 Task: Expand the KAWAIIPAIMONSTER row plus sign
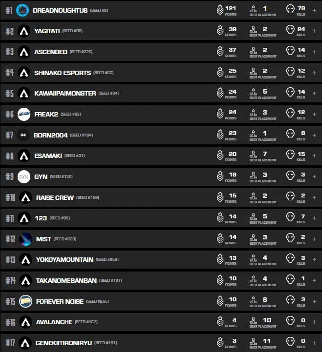pos(314,93)
